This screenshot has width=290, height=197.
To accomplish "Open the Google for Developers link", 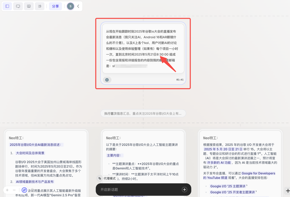I will pos(258,173).
